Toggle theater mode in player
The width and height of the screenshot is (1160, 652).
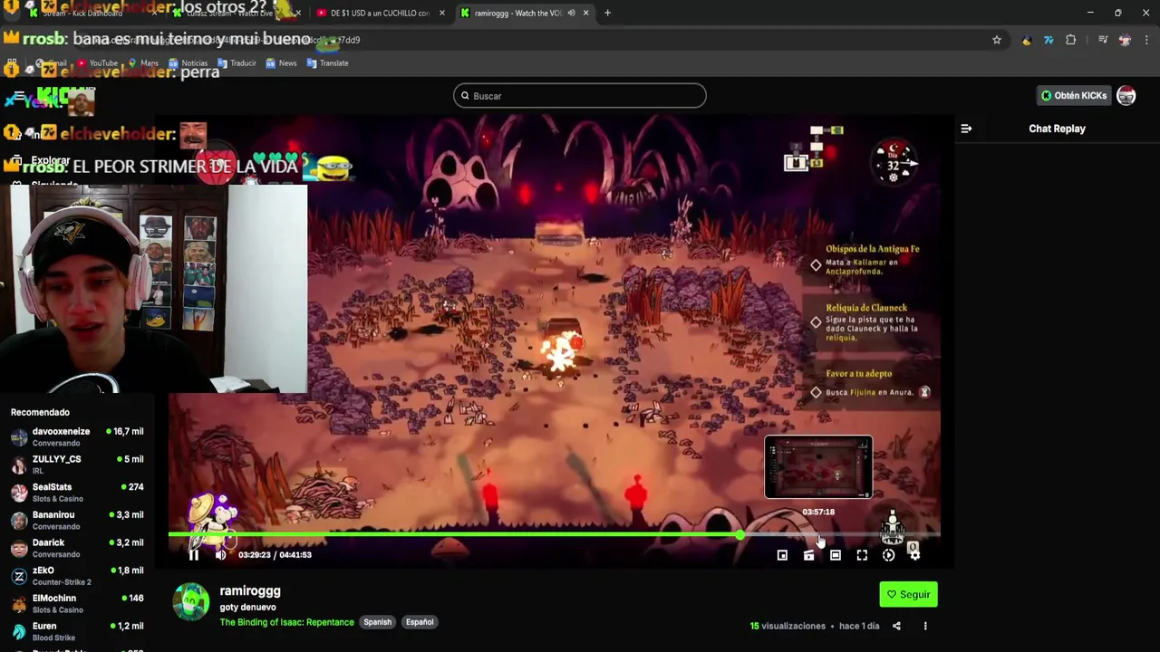tap(836, 555)
